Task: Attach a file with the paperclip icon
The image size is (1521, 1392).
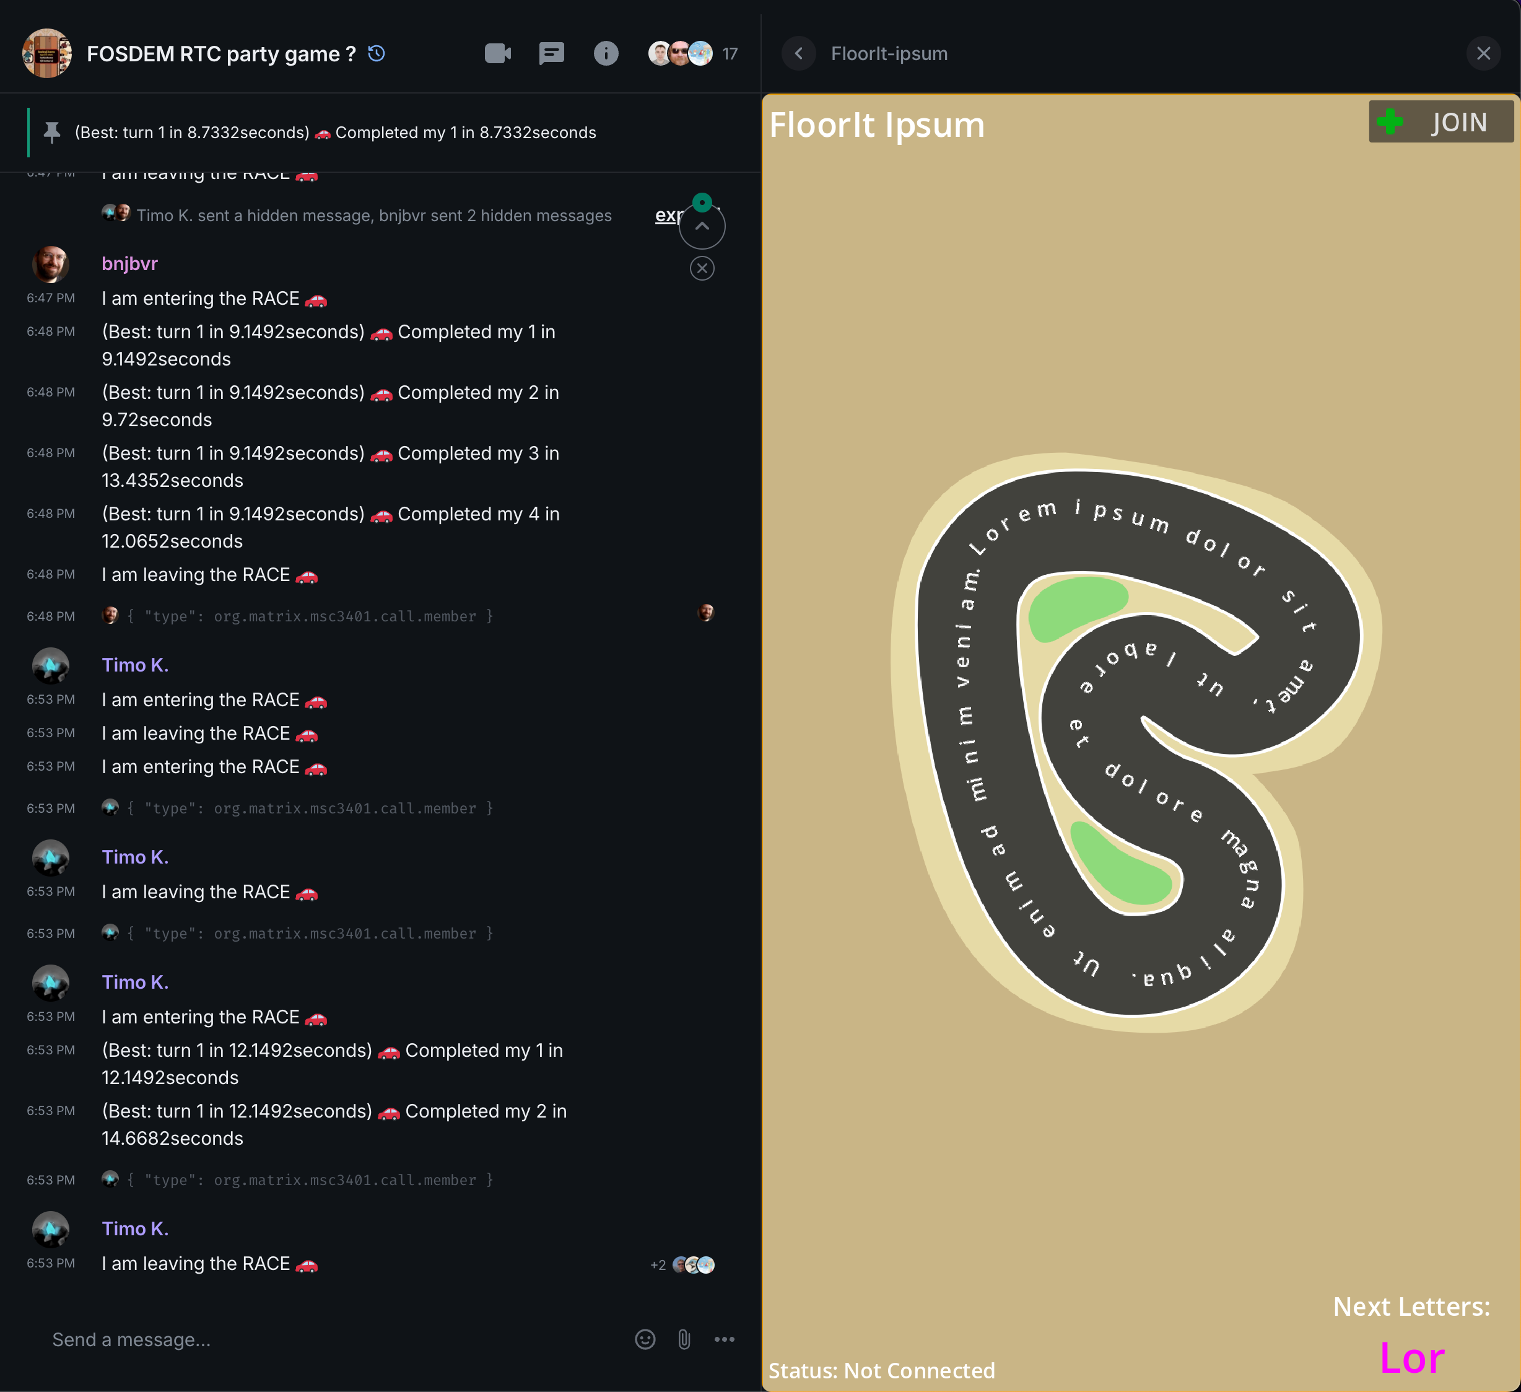Action: click(x=685, y=1339)
